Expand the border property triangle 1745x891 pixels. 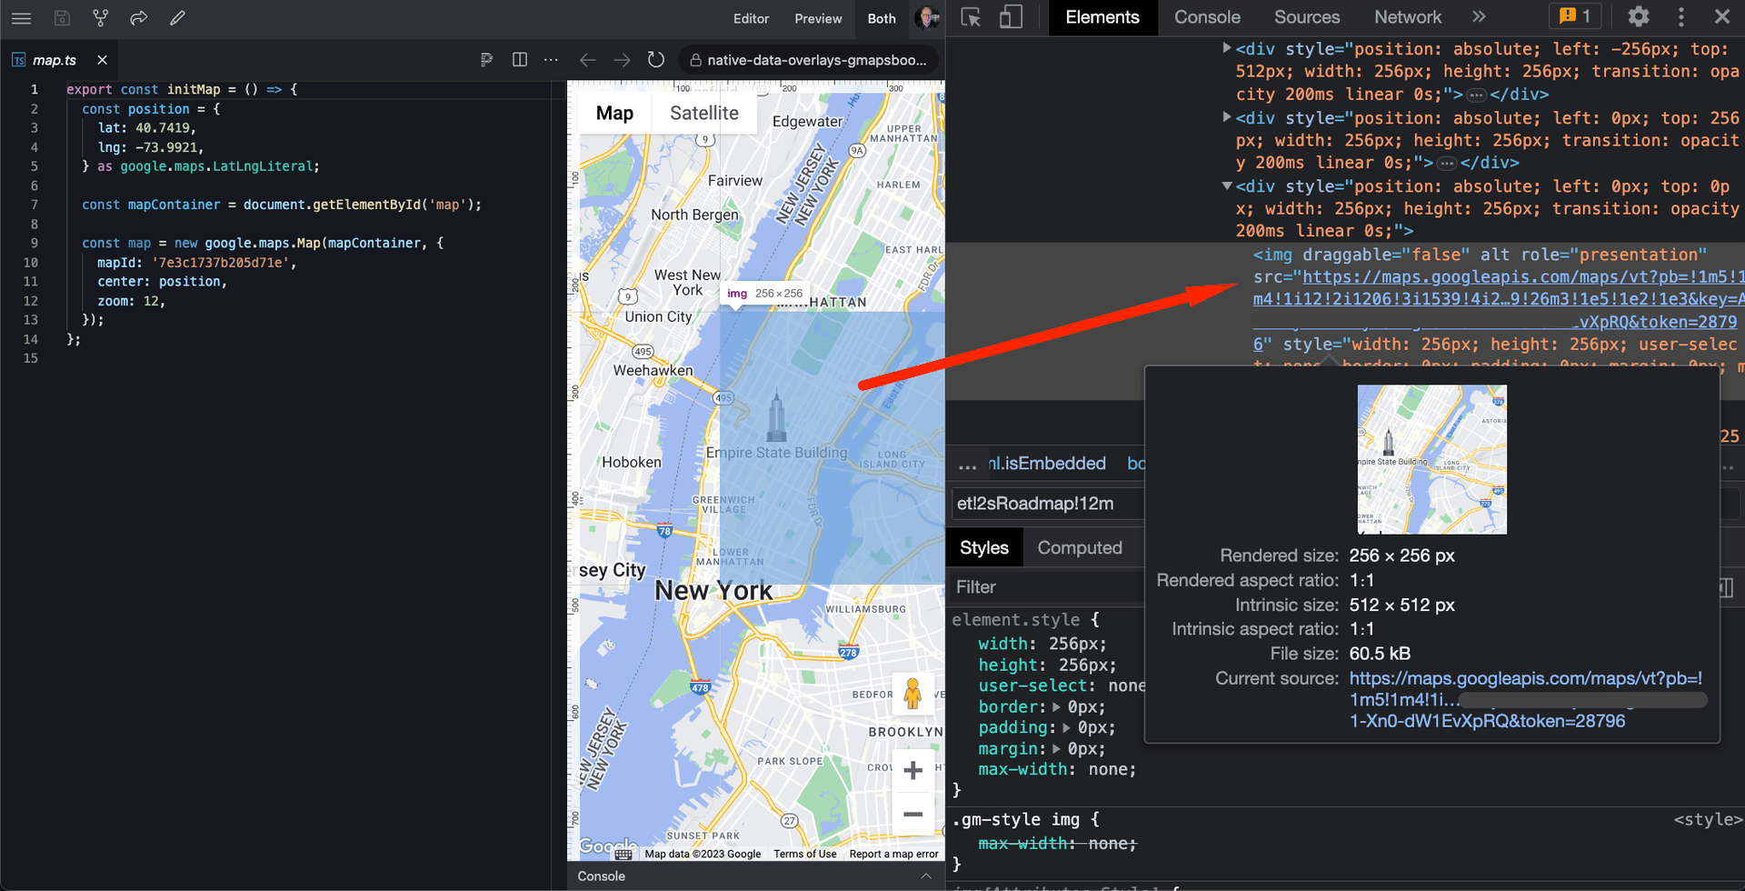pos(1056,707)
